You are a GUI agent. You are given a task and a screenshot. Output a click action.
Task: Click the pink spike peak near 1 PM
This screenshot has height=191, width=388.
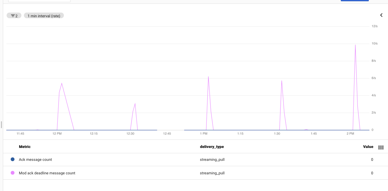click(x=208, y=76)
